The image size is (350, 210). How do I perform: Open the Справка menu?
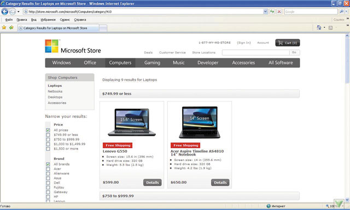point(80,20)
